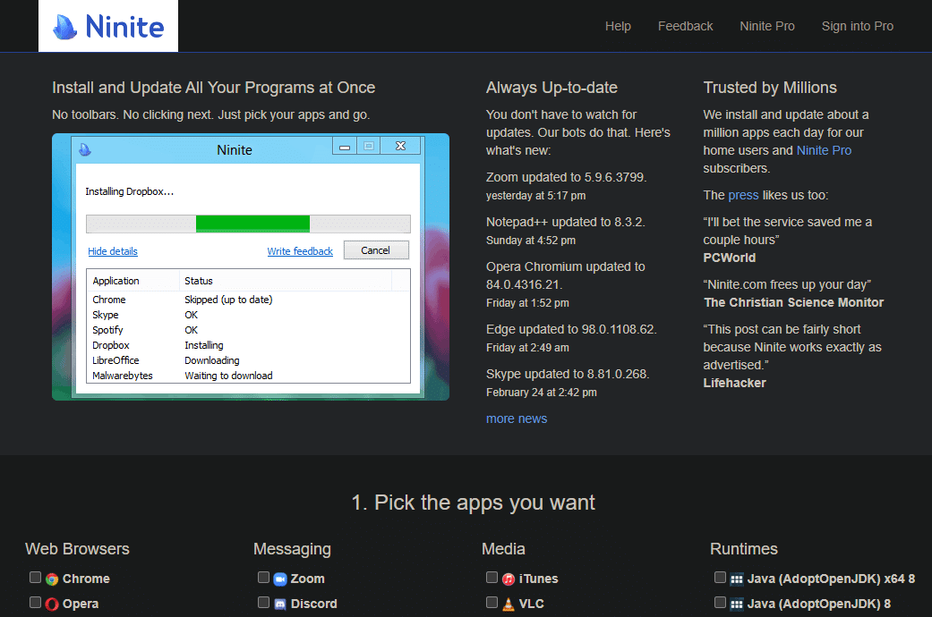The height and width of the screenshot is (617, 932).
Task: Click the installer progress bar
Action: [x=248, y=224]
